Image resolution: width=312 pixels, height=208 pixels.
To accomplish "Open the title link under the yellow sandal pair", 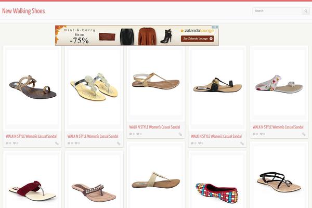I will (x=93, y=136).
